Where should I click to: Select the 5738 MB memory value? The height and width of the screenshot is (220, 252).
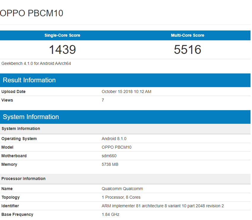(110, 164)
